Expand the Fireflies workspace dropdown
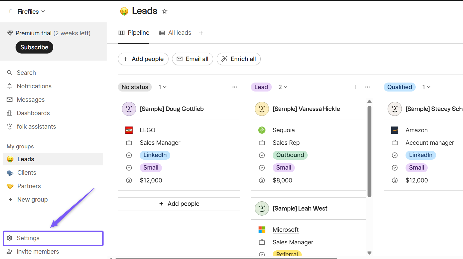This screenshot has width=463, height=259. point(31,12)
